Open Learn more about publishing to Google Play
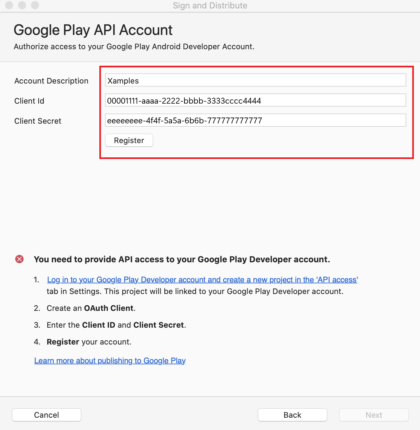The width and height of the screenshot is (420, 430). 110,361
